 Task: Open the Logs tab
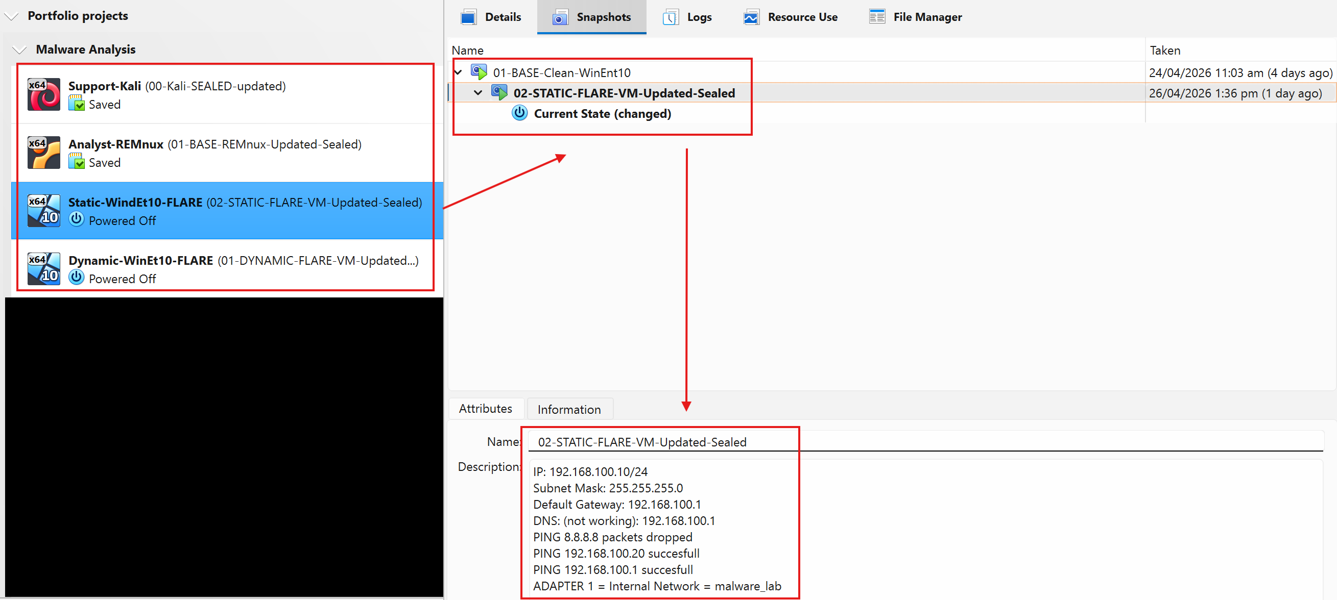pos(687,17)
